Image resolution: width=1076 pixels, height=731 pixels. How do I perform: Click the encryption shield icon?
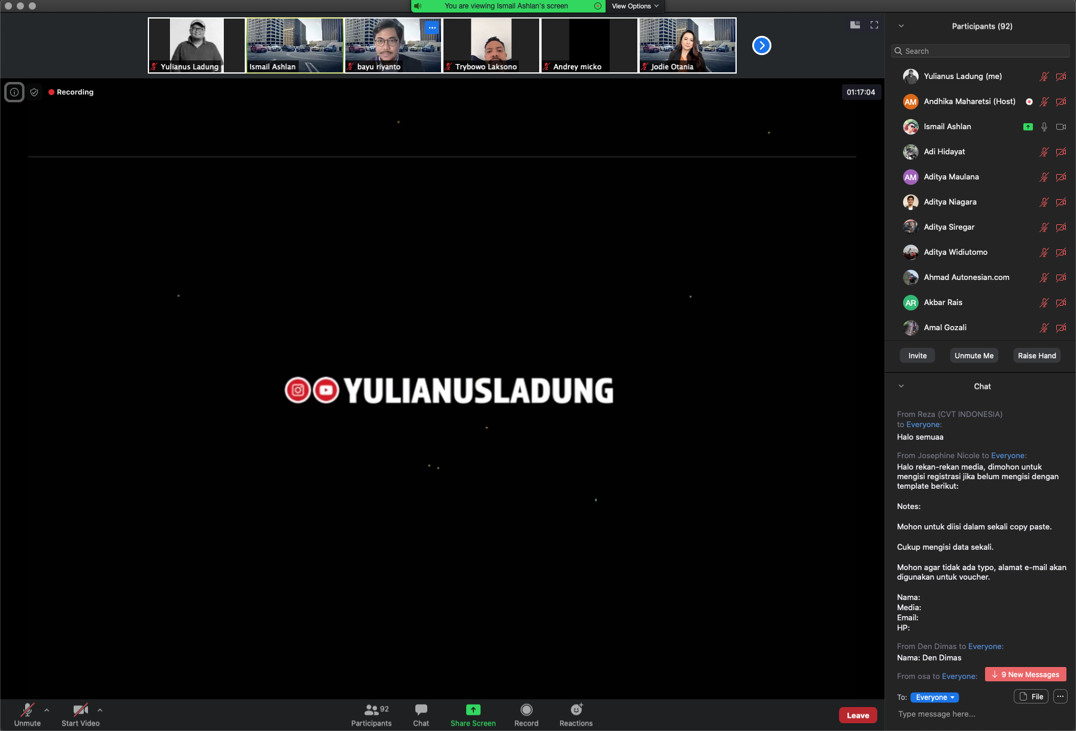pyautogui.click(x=34, y=92)
